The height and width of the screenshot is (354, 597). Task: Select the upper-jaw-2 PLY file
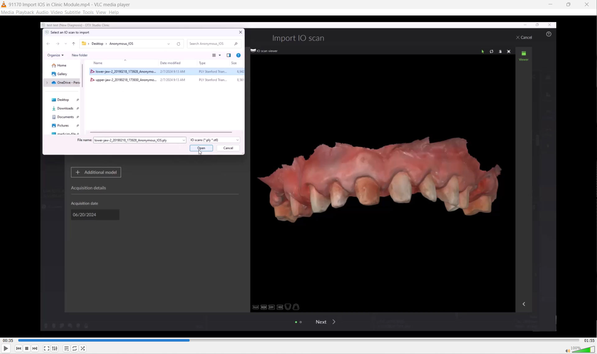tap(167, 80)
